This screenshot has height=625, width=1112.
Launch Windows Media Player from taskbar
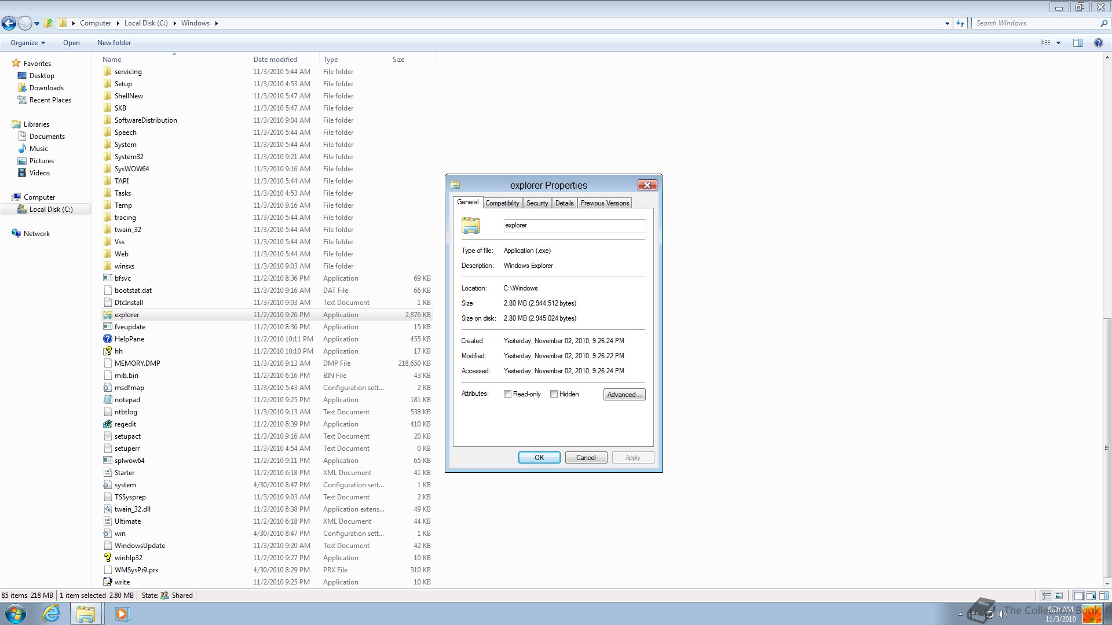(x=122, y=613)
